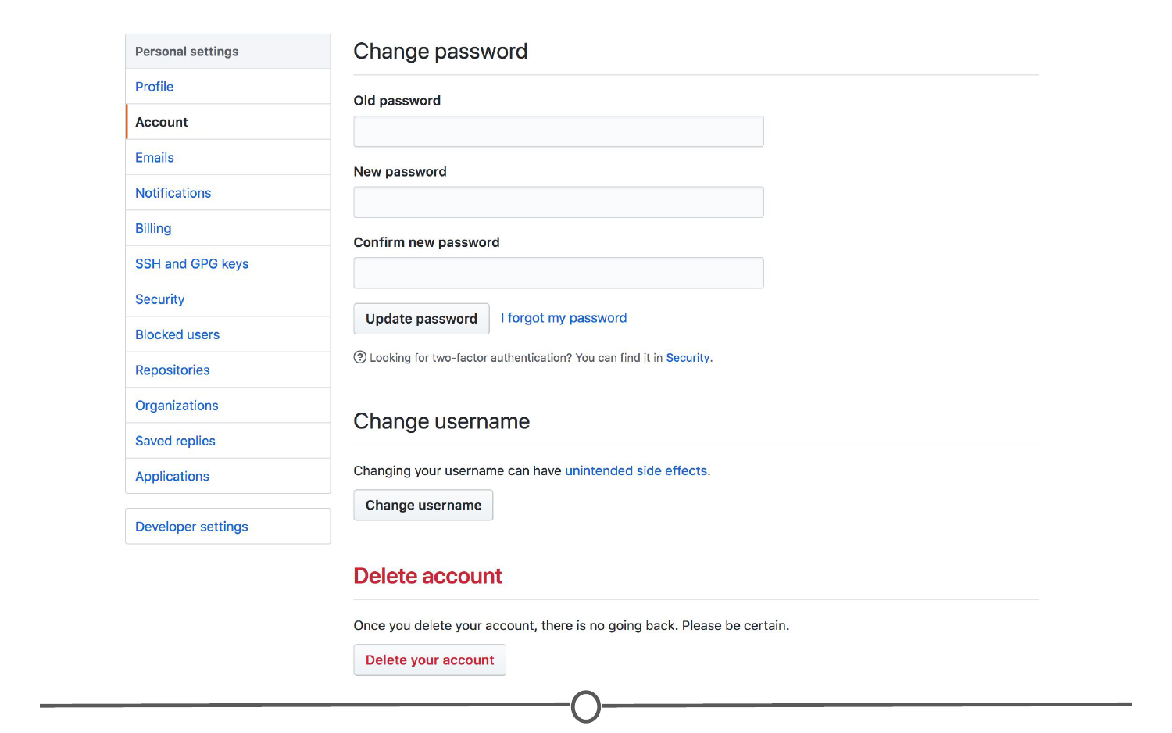The image size is (1172, 733).
Task: Focus the New password input
Action: point(558,202)
